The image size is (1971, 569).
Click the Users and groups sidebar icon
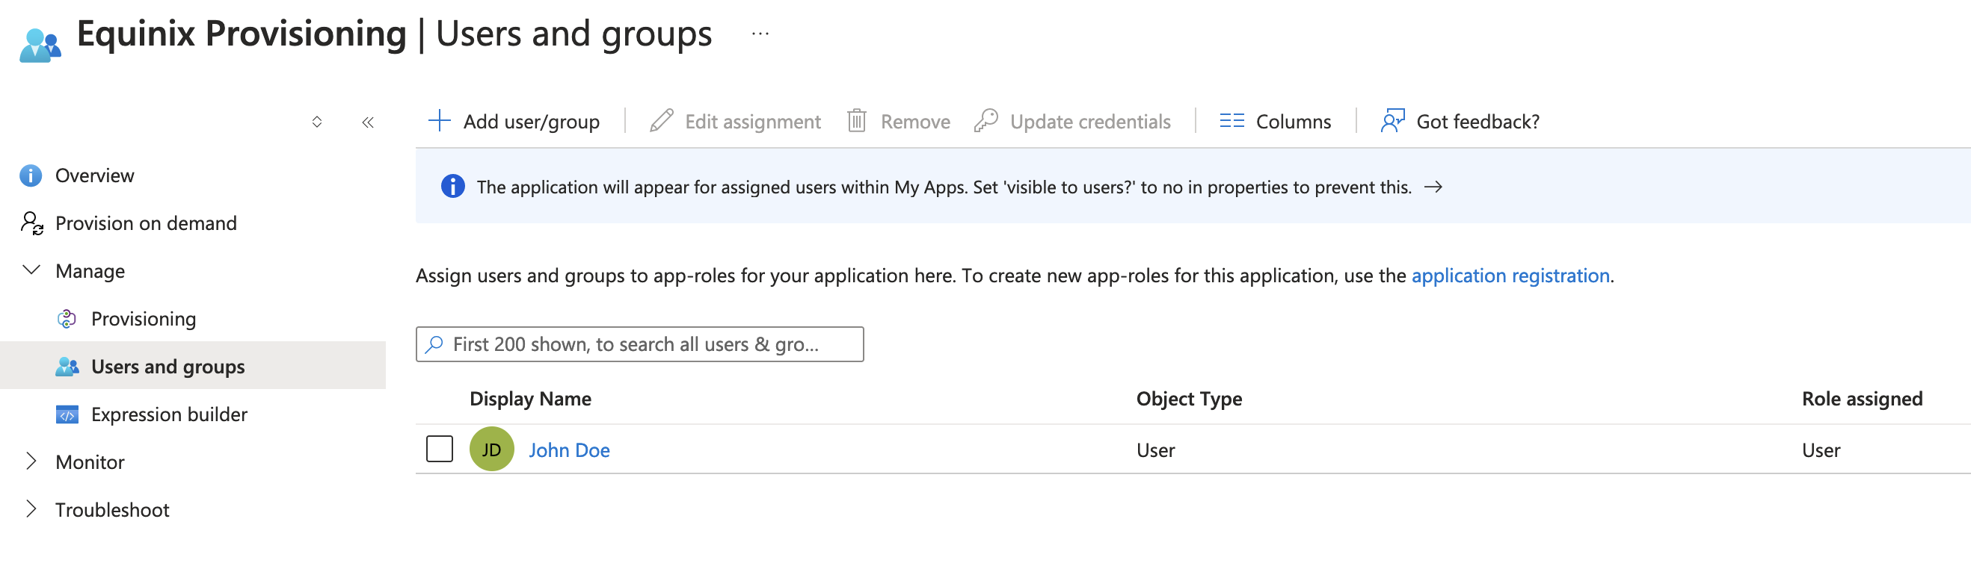coord(67,367)
